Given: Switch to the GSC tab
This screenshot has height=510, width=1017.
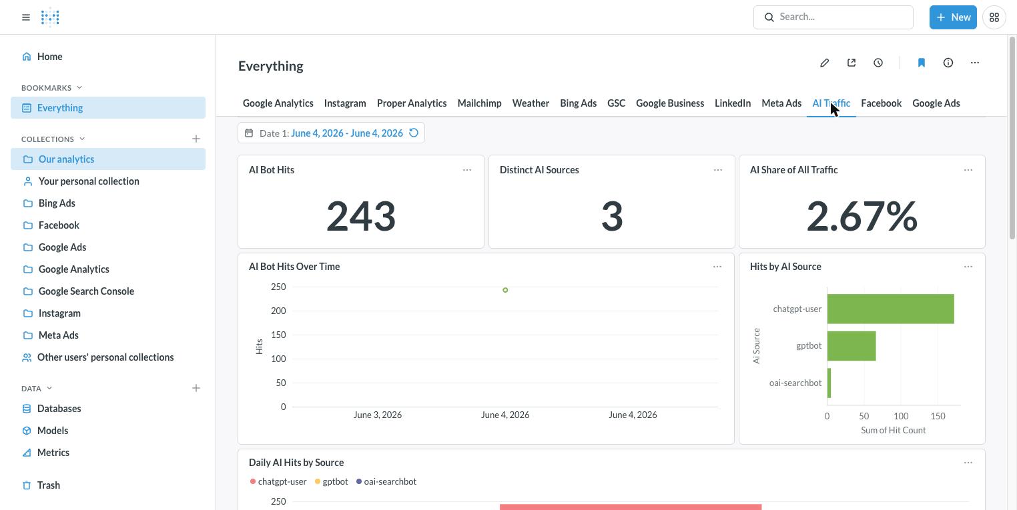Looking at the screenshot, I should 617,103.
